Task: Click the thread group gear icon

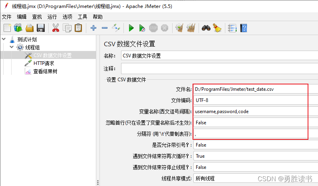Action: point(20,47)
